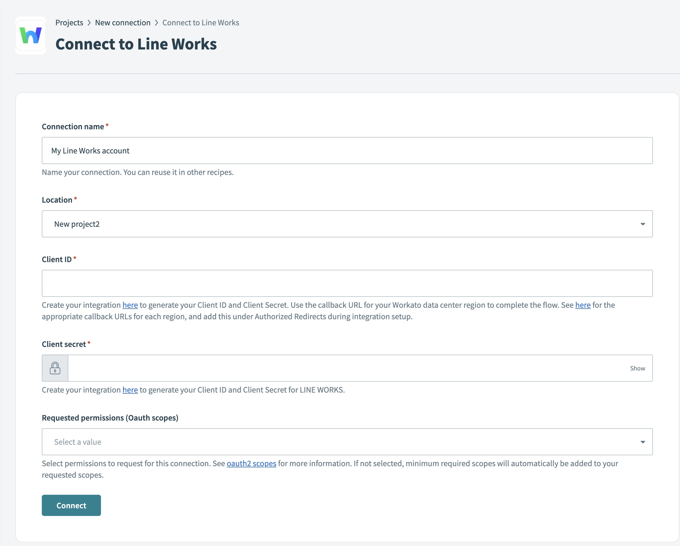Select the Connect to Line Works breadcrumb item
The image size is (680, 546).
(200, 22)
